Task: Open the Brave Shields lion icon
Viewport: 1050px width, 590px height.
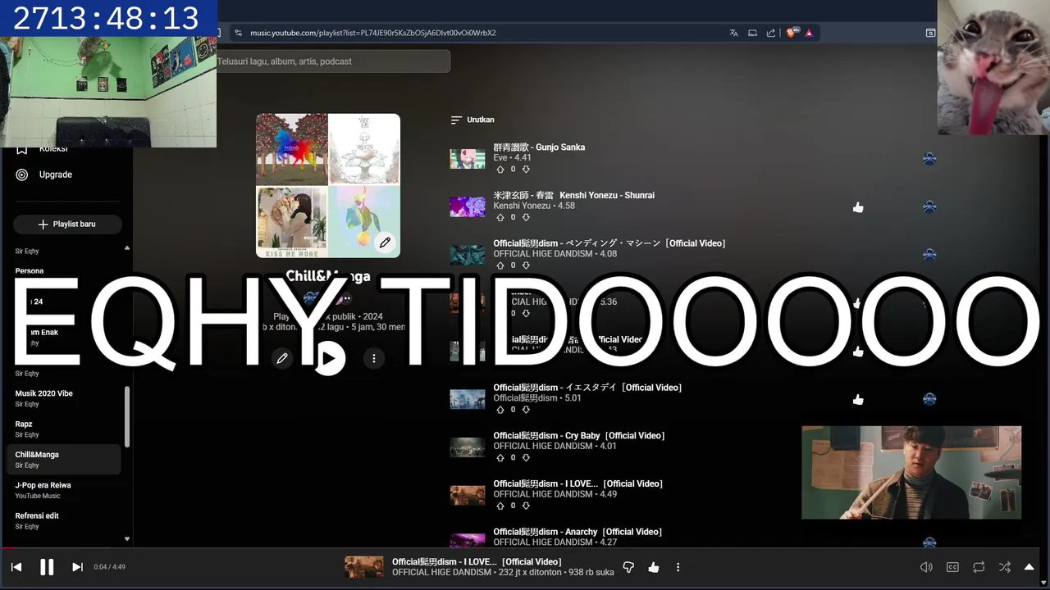Action: [791, 33]
